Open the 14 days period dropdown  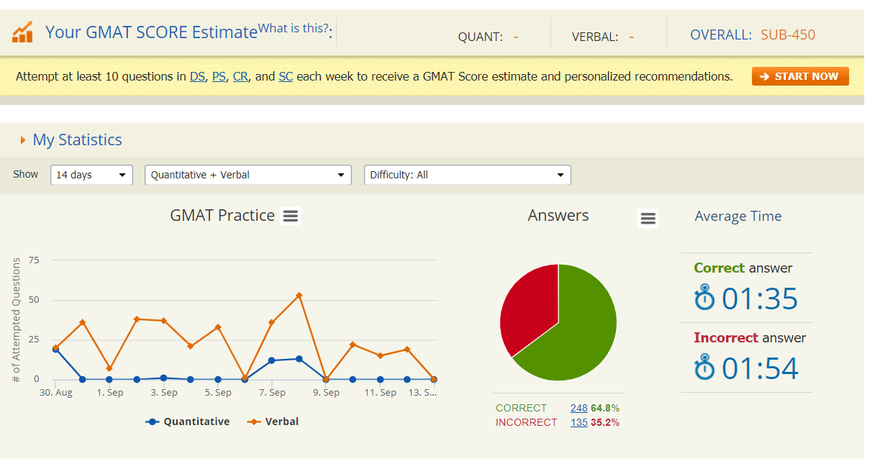(x=91, y=175)
